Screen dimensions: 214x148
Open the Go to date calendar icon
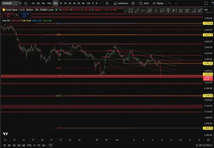[x=50, y=145]
